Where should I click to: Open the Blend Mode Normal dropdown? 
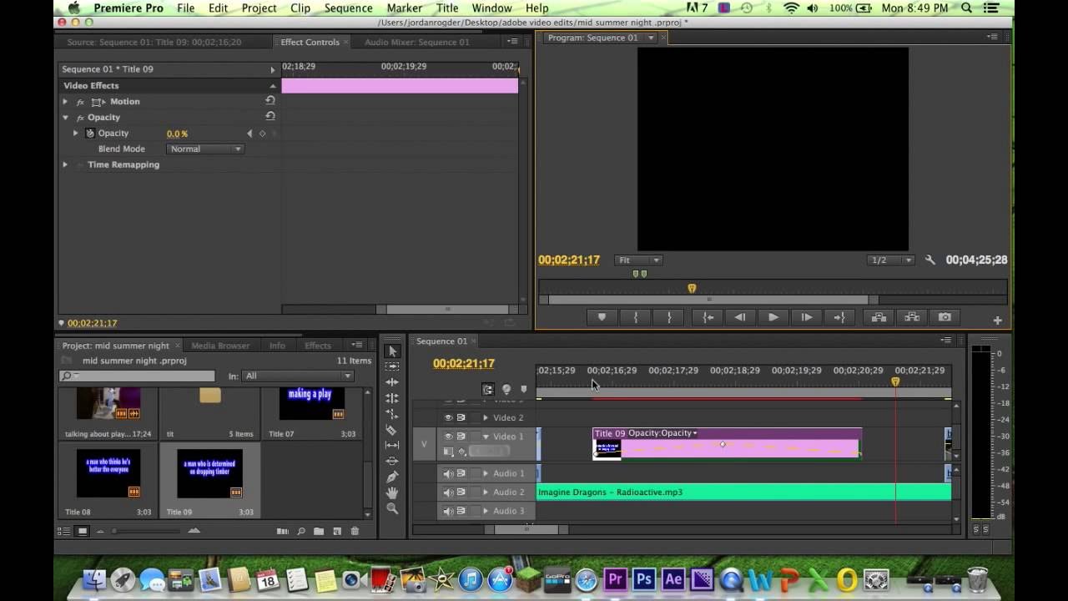[204, 149]
